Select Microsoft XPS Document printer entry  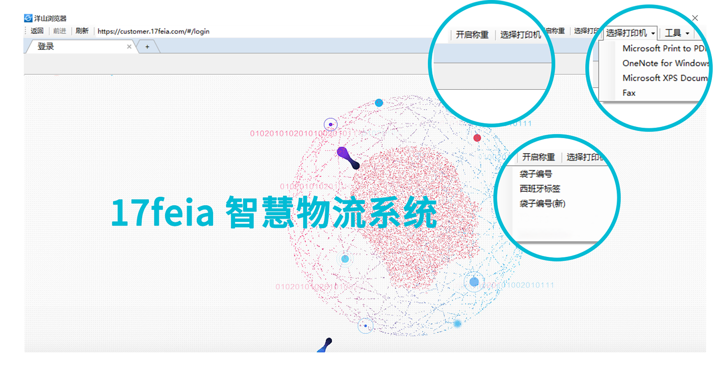(x=665, y=78)
